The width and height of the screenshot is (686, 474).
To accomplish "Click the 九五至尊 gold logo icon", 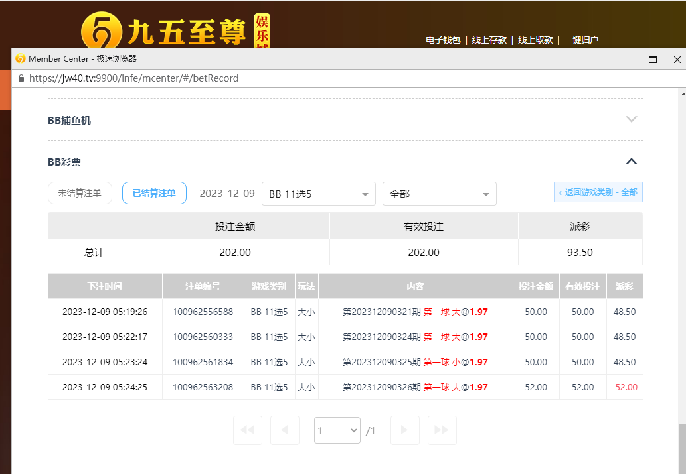I will click(x=101, y=30).
